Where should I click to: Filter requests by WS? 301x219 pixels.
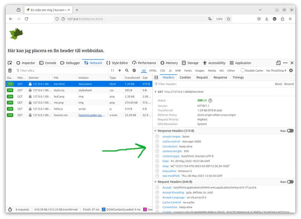pyautogui.click(x=222, y=71)
